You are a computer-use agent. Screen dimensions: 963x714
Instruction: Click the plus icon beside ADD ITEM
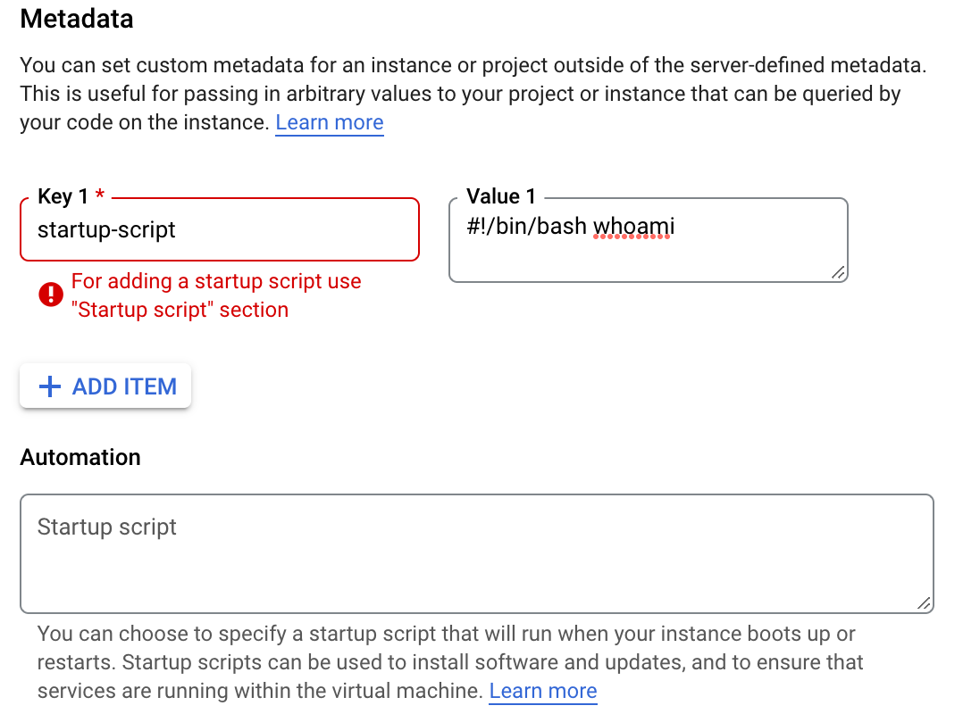[50, 386]
